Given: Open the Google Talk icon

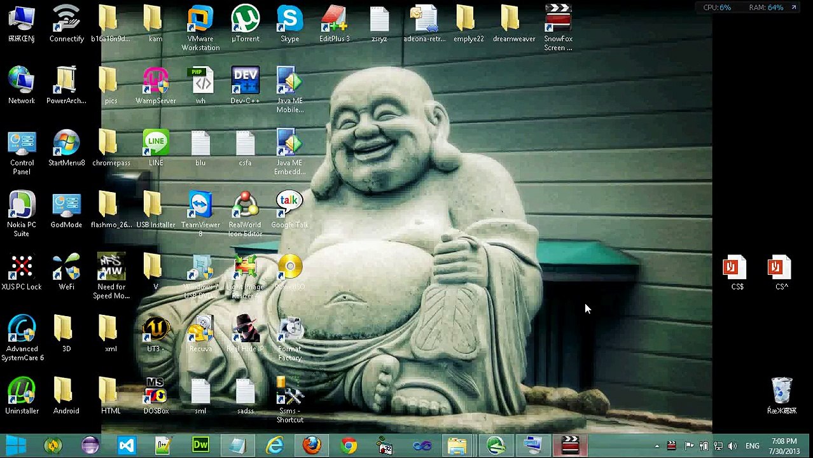Looking at the screenshot, I should (x=289, y=210).
